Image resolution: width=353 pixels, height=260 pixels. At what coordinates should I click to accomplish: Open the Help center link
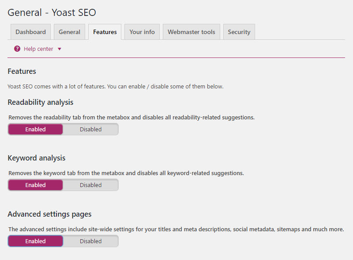point(38,49)
